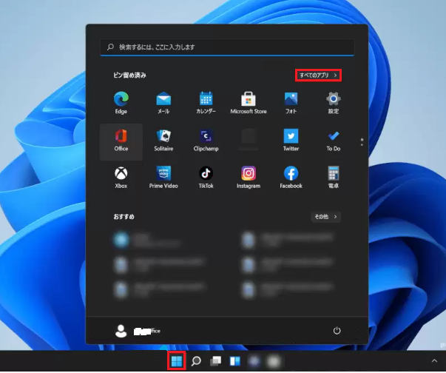Image resolution: width=446 pixels, height=373 pixels.
Task: Open taskbar Search magnifier
Action: click(196, 361)
